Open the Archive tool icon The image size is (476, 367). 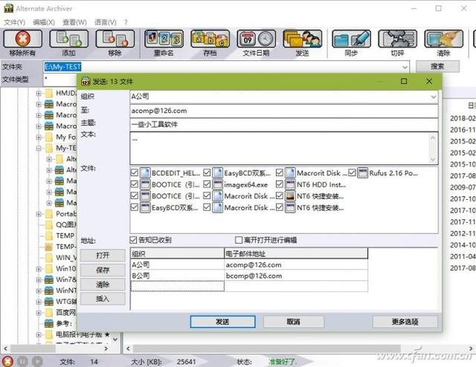pos(210,39)
